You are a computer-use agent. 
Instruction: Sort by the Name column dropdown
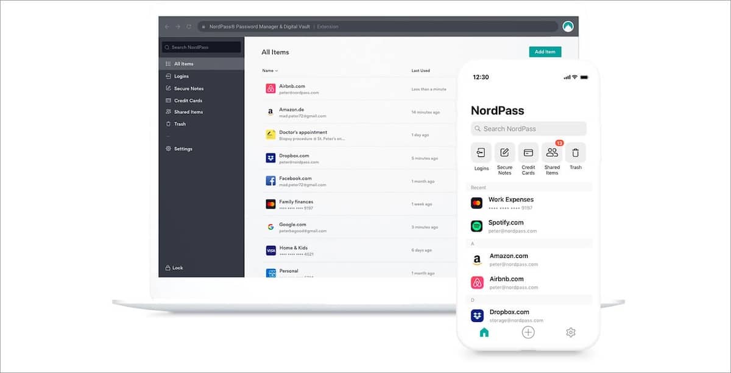coord(270,71)
